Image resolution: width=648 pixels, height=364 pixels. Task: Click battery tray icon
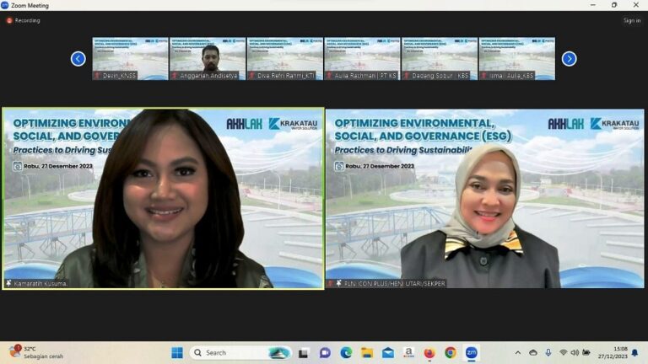586,353
